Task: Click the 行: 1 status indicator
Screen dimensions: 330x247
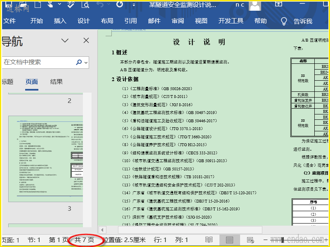Action: [160, 240]
